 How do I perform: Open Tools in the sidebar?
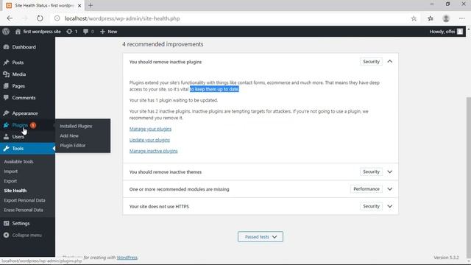pos(27,148)
